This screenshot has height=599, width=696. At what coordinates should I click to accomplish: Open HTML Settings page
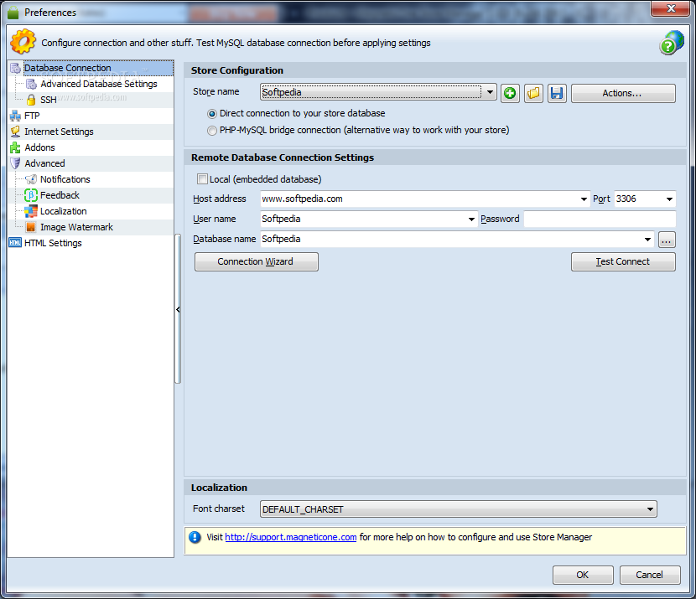coord(54,244)
